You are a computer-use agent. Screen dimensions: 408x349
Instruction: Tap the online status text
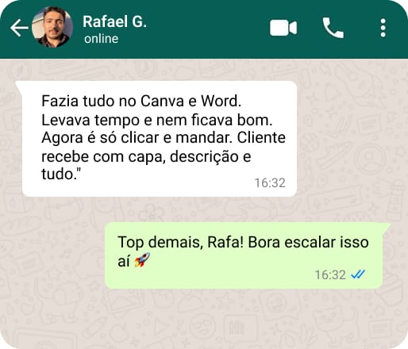click(101, 39)
